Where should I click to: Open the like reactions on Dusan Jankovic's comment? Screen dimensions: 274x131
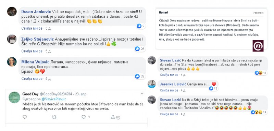pyautogui.click(x=141, y=26)
